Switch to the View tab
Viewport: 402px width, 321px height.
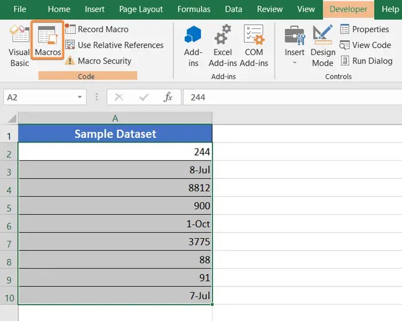tap(306, 9)
